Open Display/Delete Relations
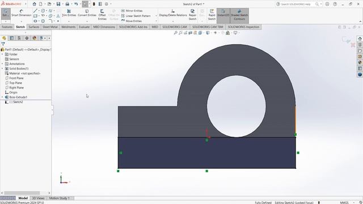The width and height of the screenshot is (363, 204). (x=173, y=13)
